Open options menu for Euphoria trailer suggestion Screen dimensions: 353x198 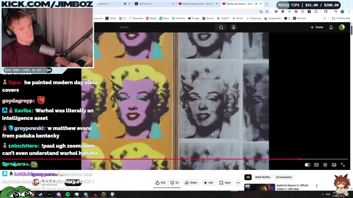317,186
